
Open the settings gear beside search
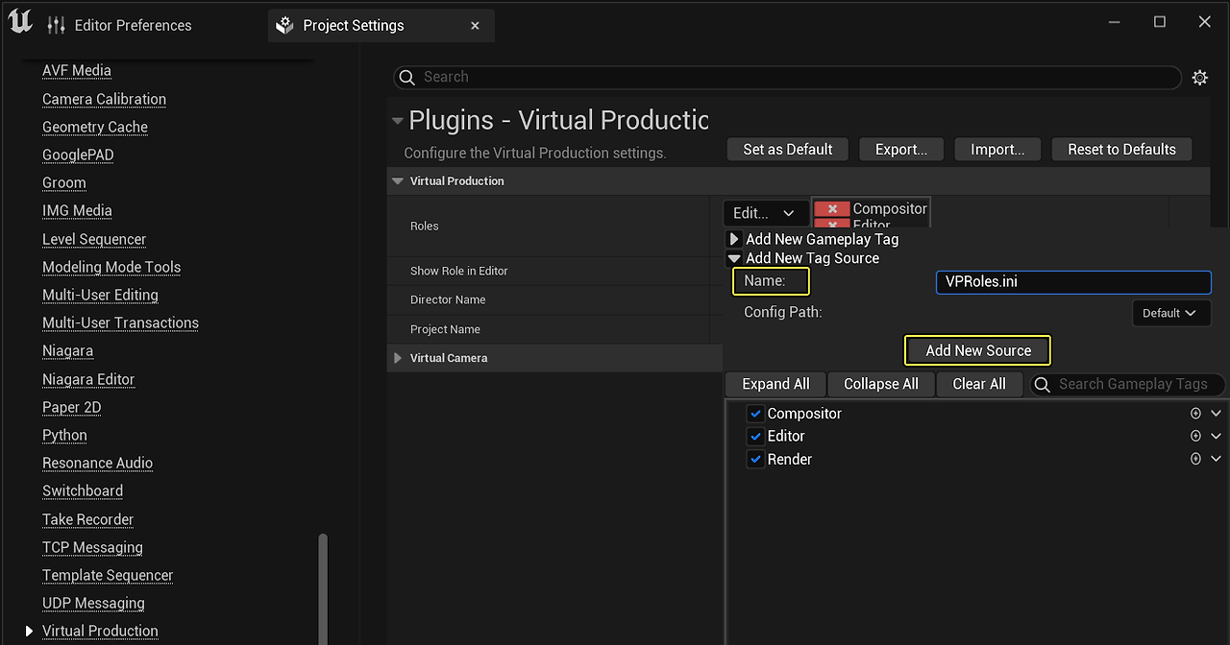pos(1199,78)
